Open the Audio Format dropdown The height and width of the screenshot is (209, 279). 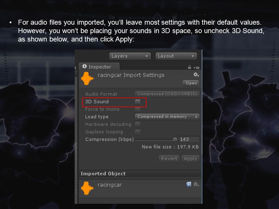167,94
